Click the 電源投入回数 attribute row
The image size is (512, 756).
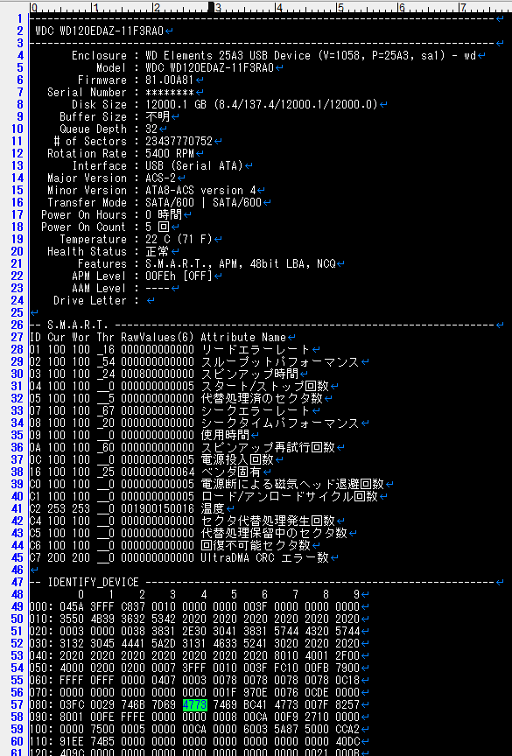(152, 460)
